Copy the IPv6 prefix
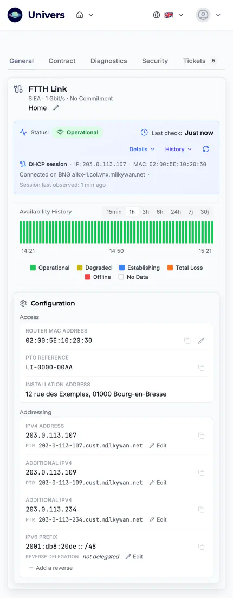Viewport: 233px width, 598px height. pos(202,547)
